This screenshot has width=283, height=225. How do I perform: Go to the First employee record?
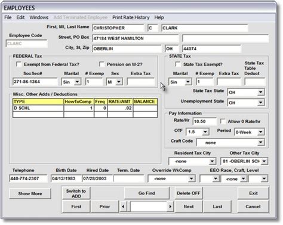click(x=76, y=206)
